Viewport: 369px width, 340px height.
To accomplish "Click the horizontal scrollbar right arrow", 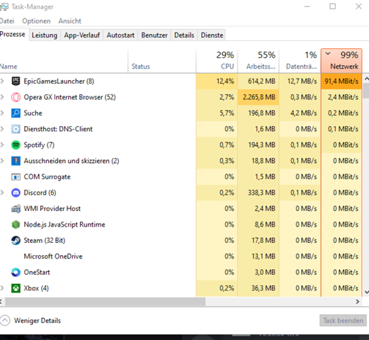I will tap(358, 302).
